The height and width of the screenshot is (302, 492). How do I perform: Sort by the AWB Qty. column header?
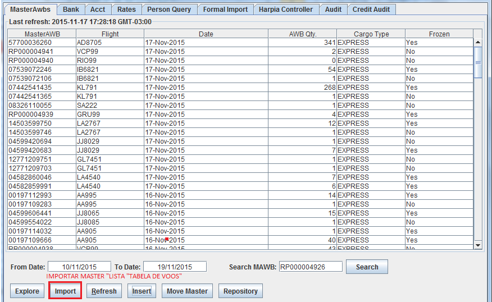[303, 34]
